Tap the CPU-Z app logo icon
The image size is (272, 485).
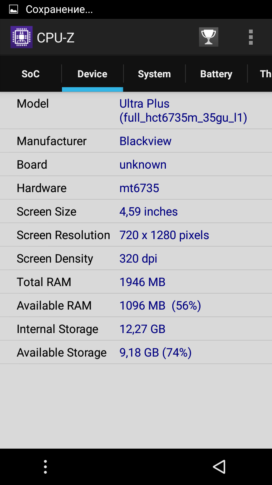click(x=22, y=37)
